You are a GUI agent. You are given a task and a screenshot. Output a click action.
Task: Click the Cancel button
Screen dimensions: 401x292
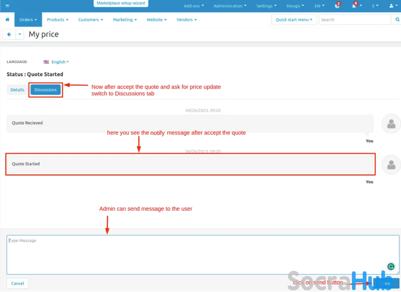click(x=17, y=284)
